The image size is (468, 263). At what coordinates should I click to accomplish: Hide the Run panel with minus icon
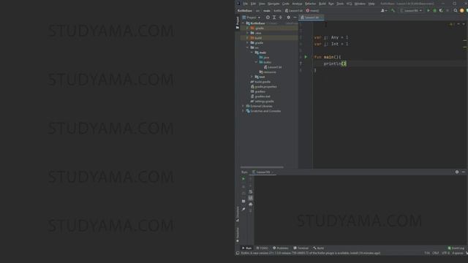463,172
